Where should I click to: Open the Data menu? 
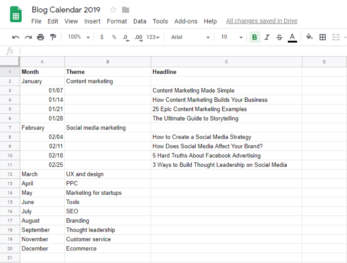[140, 21]
